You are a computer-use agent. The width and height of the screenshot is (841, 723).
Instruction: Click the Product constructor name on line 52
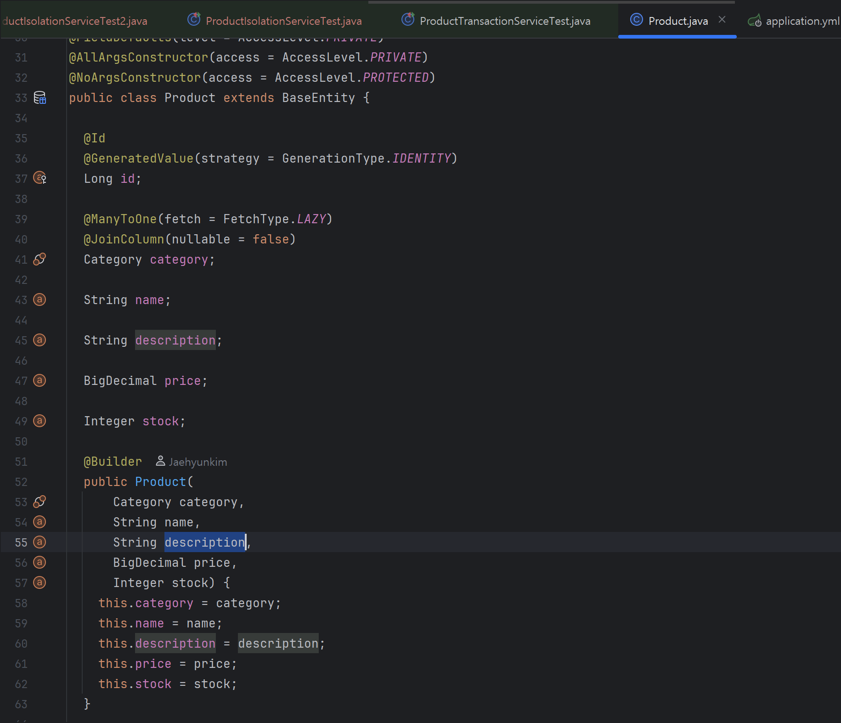[x=161, y=482]
